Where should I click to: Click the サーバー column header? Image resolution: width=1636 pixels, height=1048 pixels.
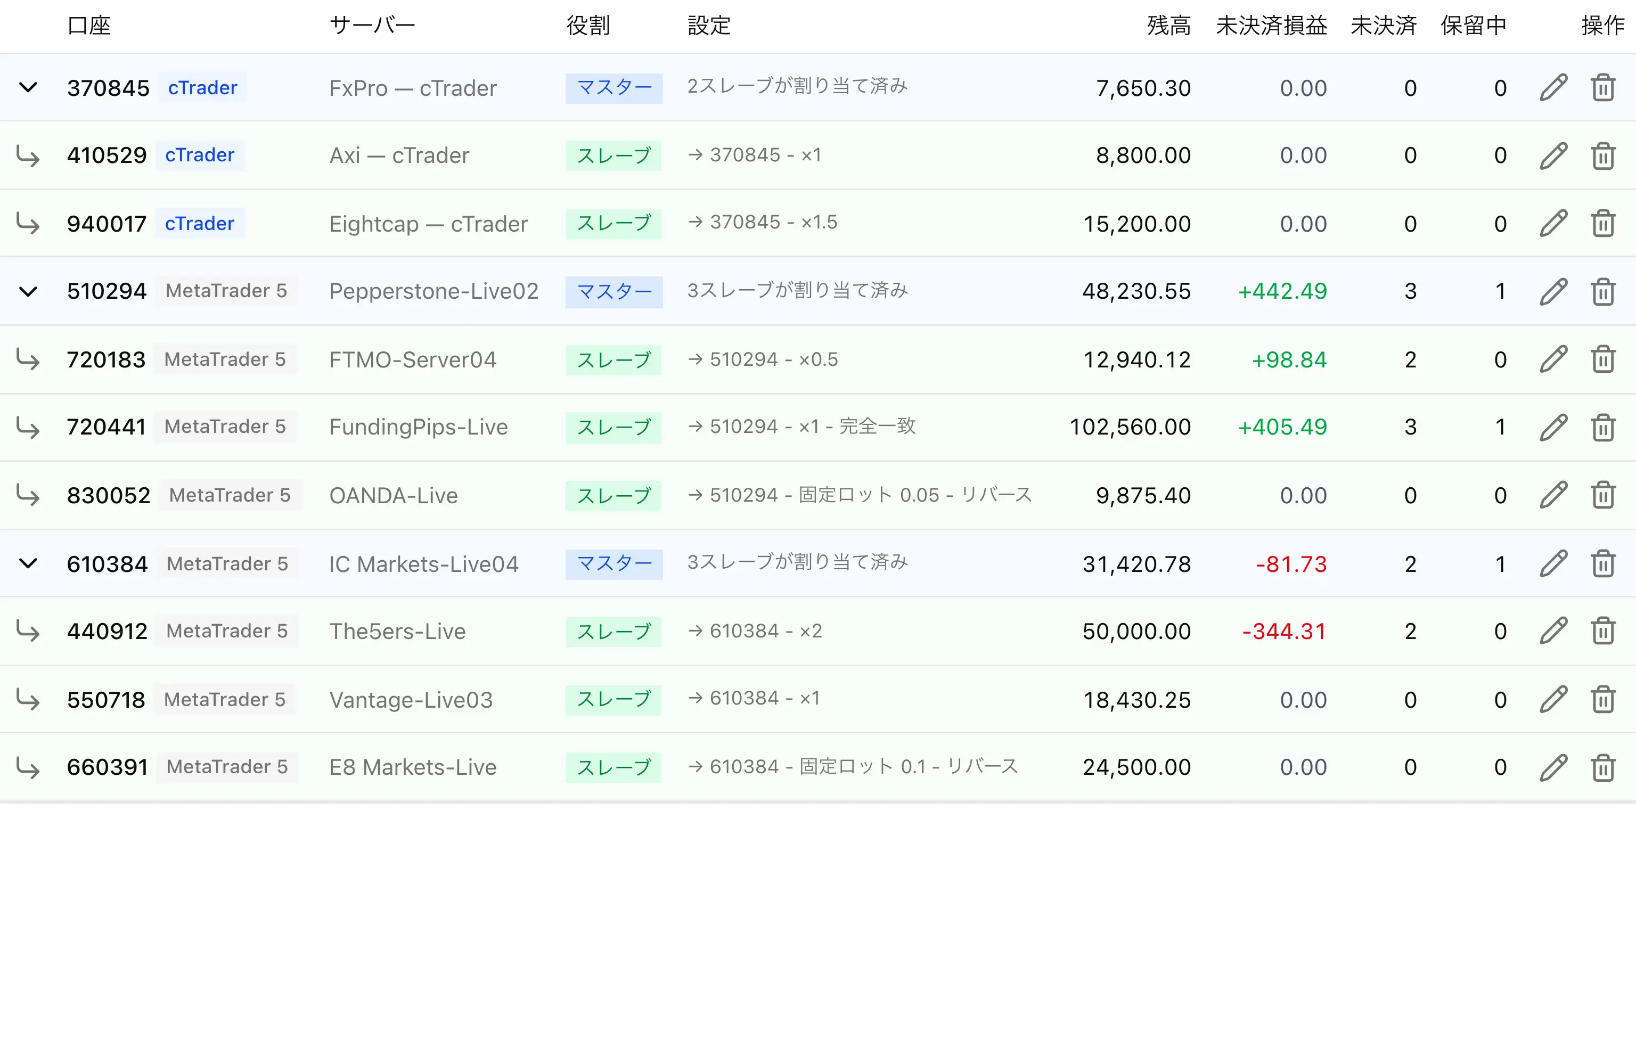click(x=372, y=26)
